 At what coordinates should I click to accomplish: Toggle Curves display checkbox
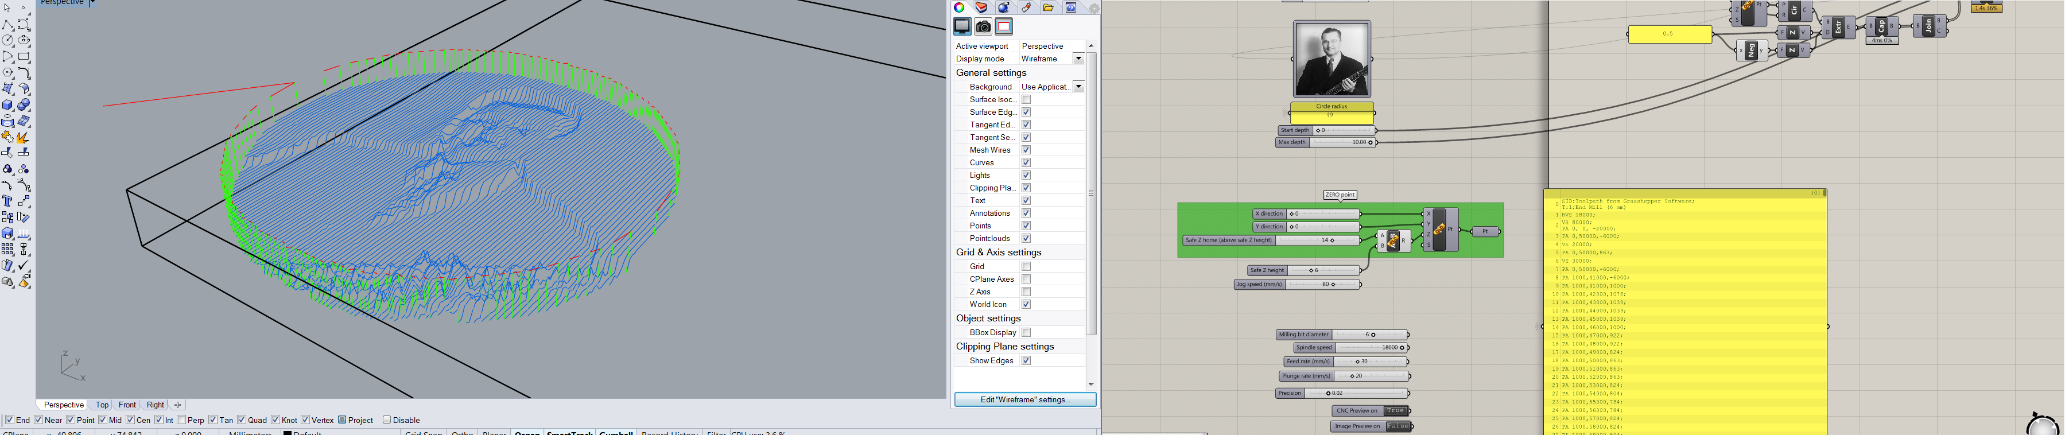(x=1025, y=162)
